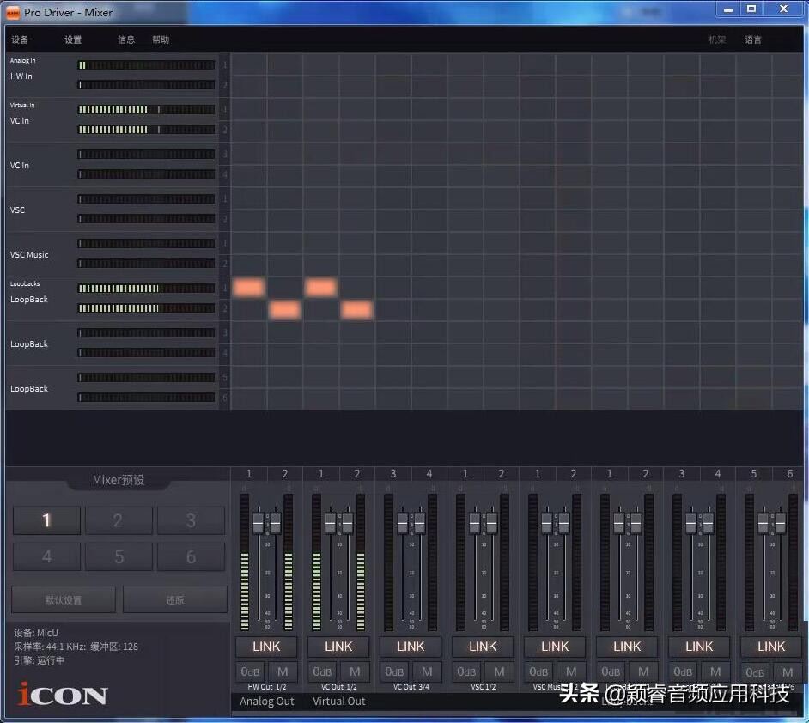Select Mixer preset 2
Viewport: 809px width, 723px height.
(x=119, y=520)
